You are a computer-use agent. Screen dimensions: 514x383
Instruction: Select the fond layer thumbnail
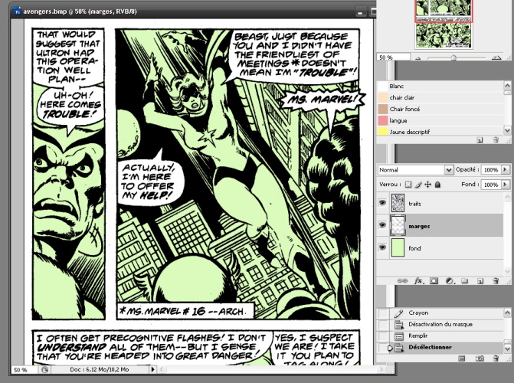[x=398, y=247]
